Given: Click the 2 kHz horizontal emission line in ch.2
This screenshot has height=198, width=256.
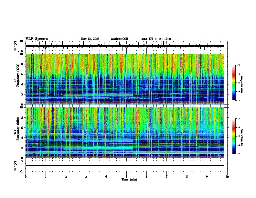Looking at the screenshot, I should tap(108, 148).
